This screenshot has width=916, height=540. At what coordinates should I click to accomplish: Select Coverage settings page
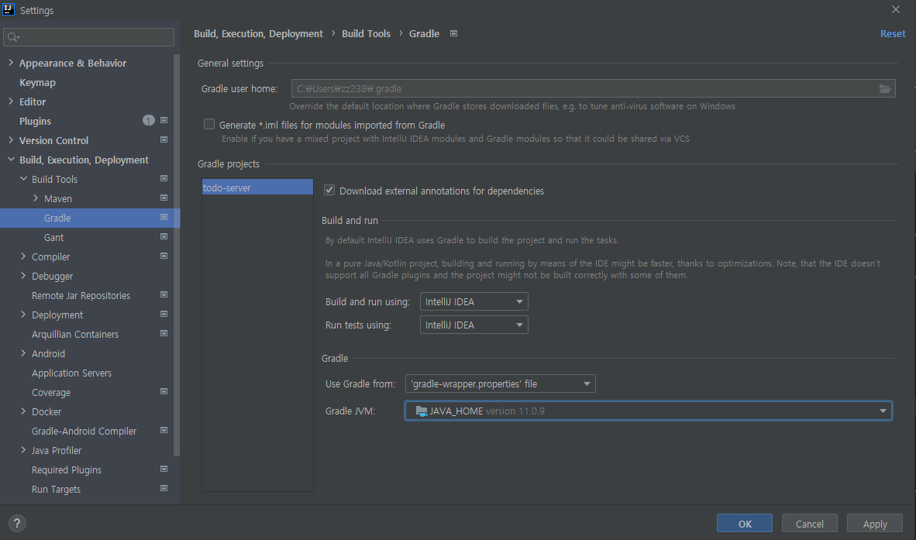coord(51,392)
